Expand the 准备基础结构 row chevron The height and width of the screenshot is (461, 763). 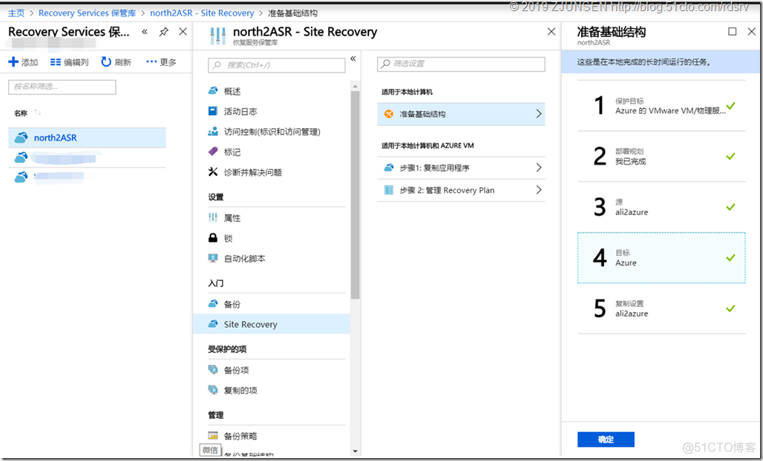539,113
